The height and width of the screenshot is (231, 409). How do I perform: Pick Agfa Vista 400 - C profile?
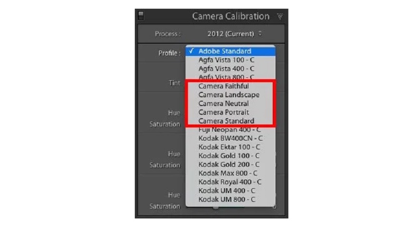tap(226, 69)
